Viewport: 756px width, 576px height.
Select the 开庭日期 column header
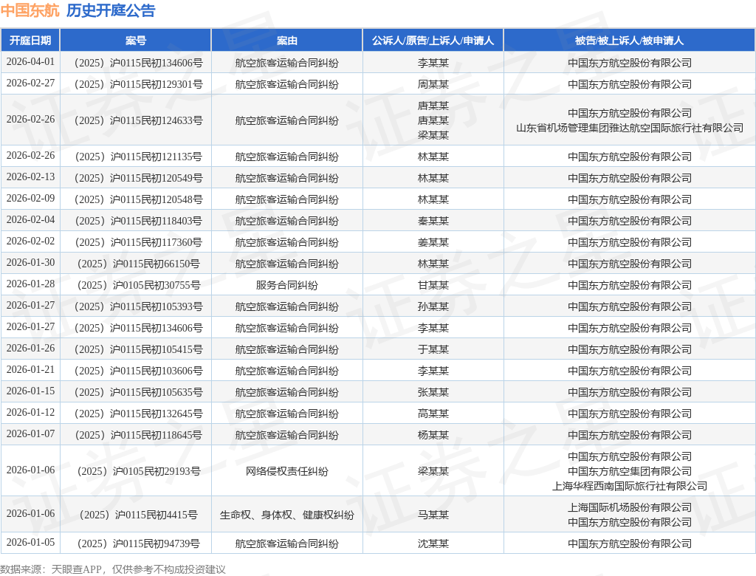click(x=30, y=41)
